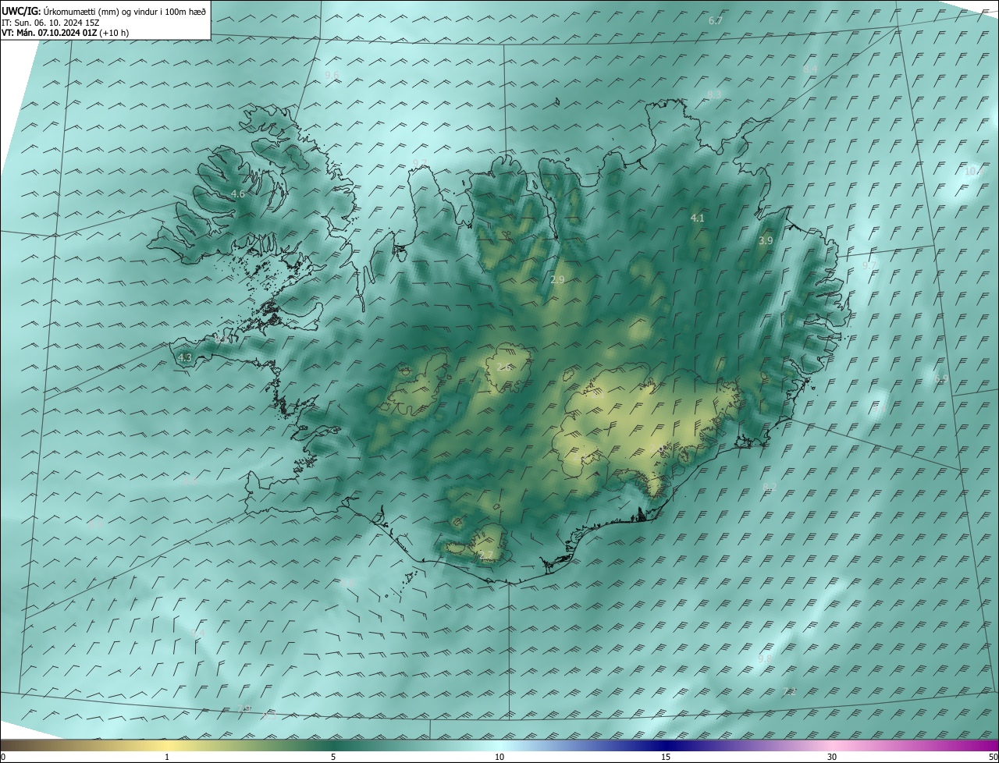Viewport: 999px width, 763px height.
Task: Click the 8.4 value label on the map
Action: [x=810, y=69]
